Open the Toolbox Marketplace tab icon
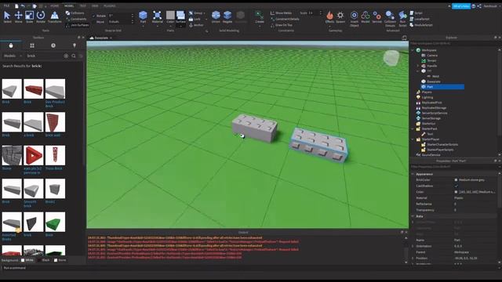The width and height of the screenshot is (502, 282). (11, 45)
